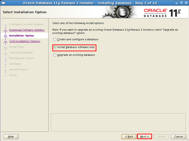Click the resize grip at window corner
The width and height of the screenshot is (189, 141).
pos(187,139)
